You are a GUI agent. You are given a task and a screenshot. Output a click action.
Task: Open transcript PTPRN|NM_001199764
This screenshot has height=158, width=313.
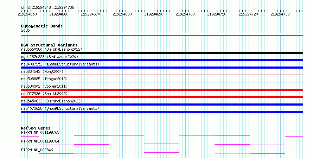pyautogui.click(x=40, y=141)
